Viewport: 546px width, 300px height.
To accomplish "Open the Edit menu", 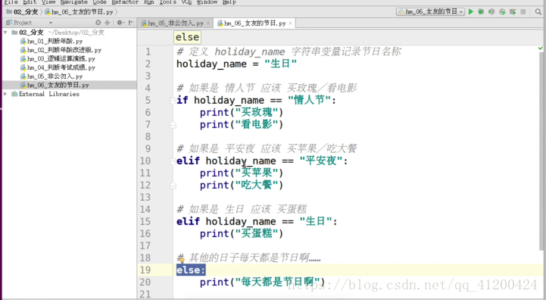I will 30,2.
